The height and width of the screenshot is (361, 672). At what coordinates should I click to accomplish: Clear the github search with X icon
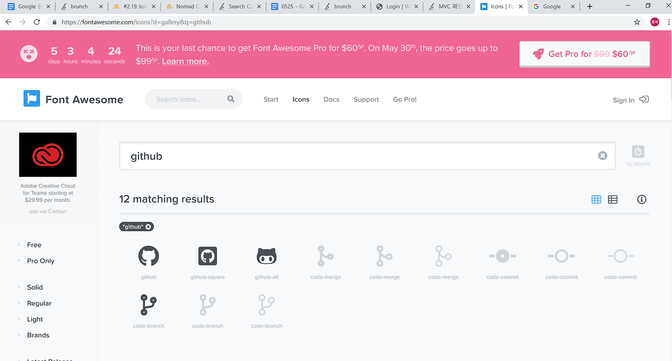click(603, 156)
